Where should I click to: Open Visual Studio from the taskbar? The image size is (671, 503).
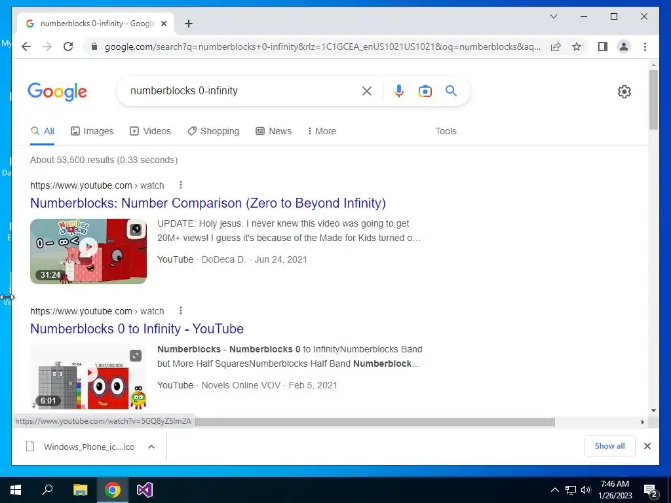pyautogui.click(x=145, y=490)
